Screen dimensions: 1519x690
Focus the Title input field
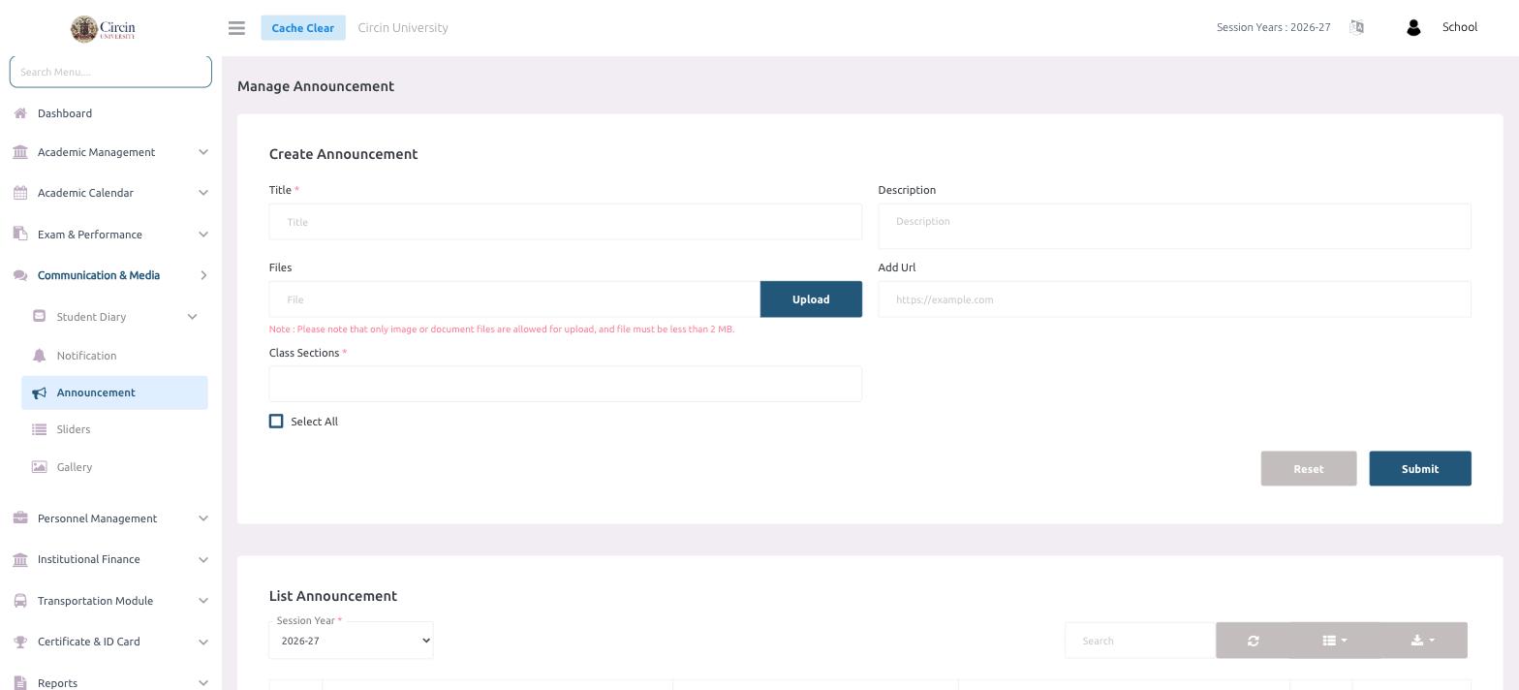566,222
